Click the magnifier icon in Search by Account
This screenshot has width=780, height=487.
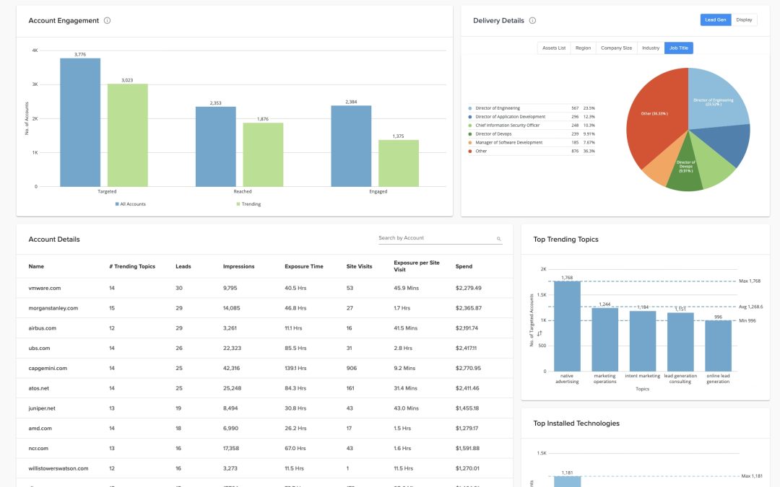pos(498,239)
